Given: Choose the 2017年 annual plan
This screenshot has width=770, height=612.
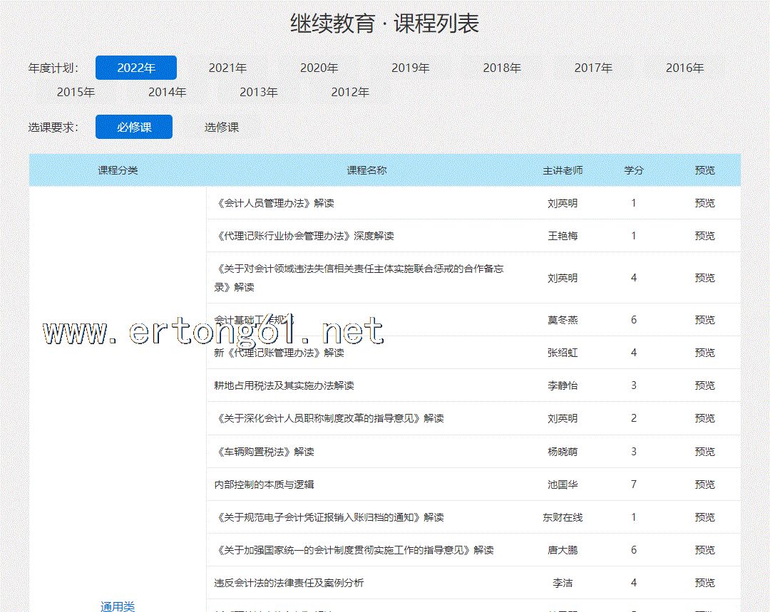Looking at the screenshot, I should click(593, 68).
